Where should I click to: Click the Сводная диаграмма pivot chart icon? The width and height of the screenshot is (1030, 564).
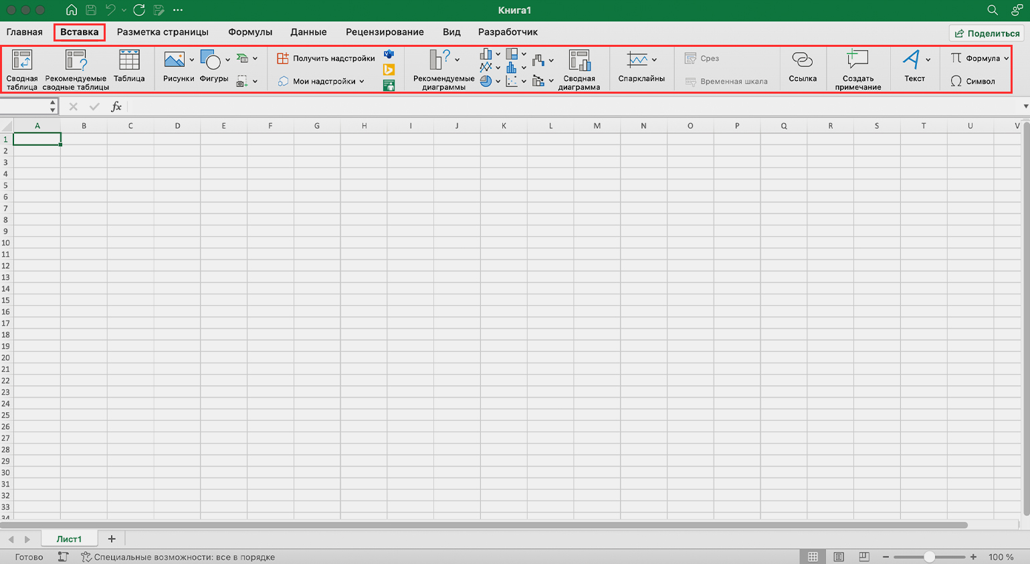579,69
